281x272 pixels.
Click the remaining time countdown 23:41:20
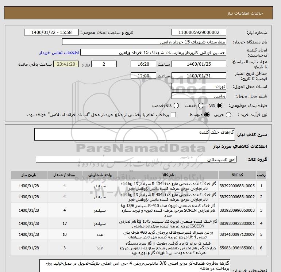click(66, 64)
